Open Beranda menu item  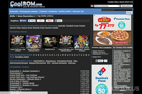pos(14,11)
